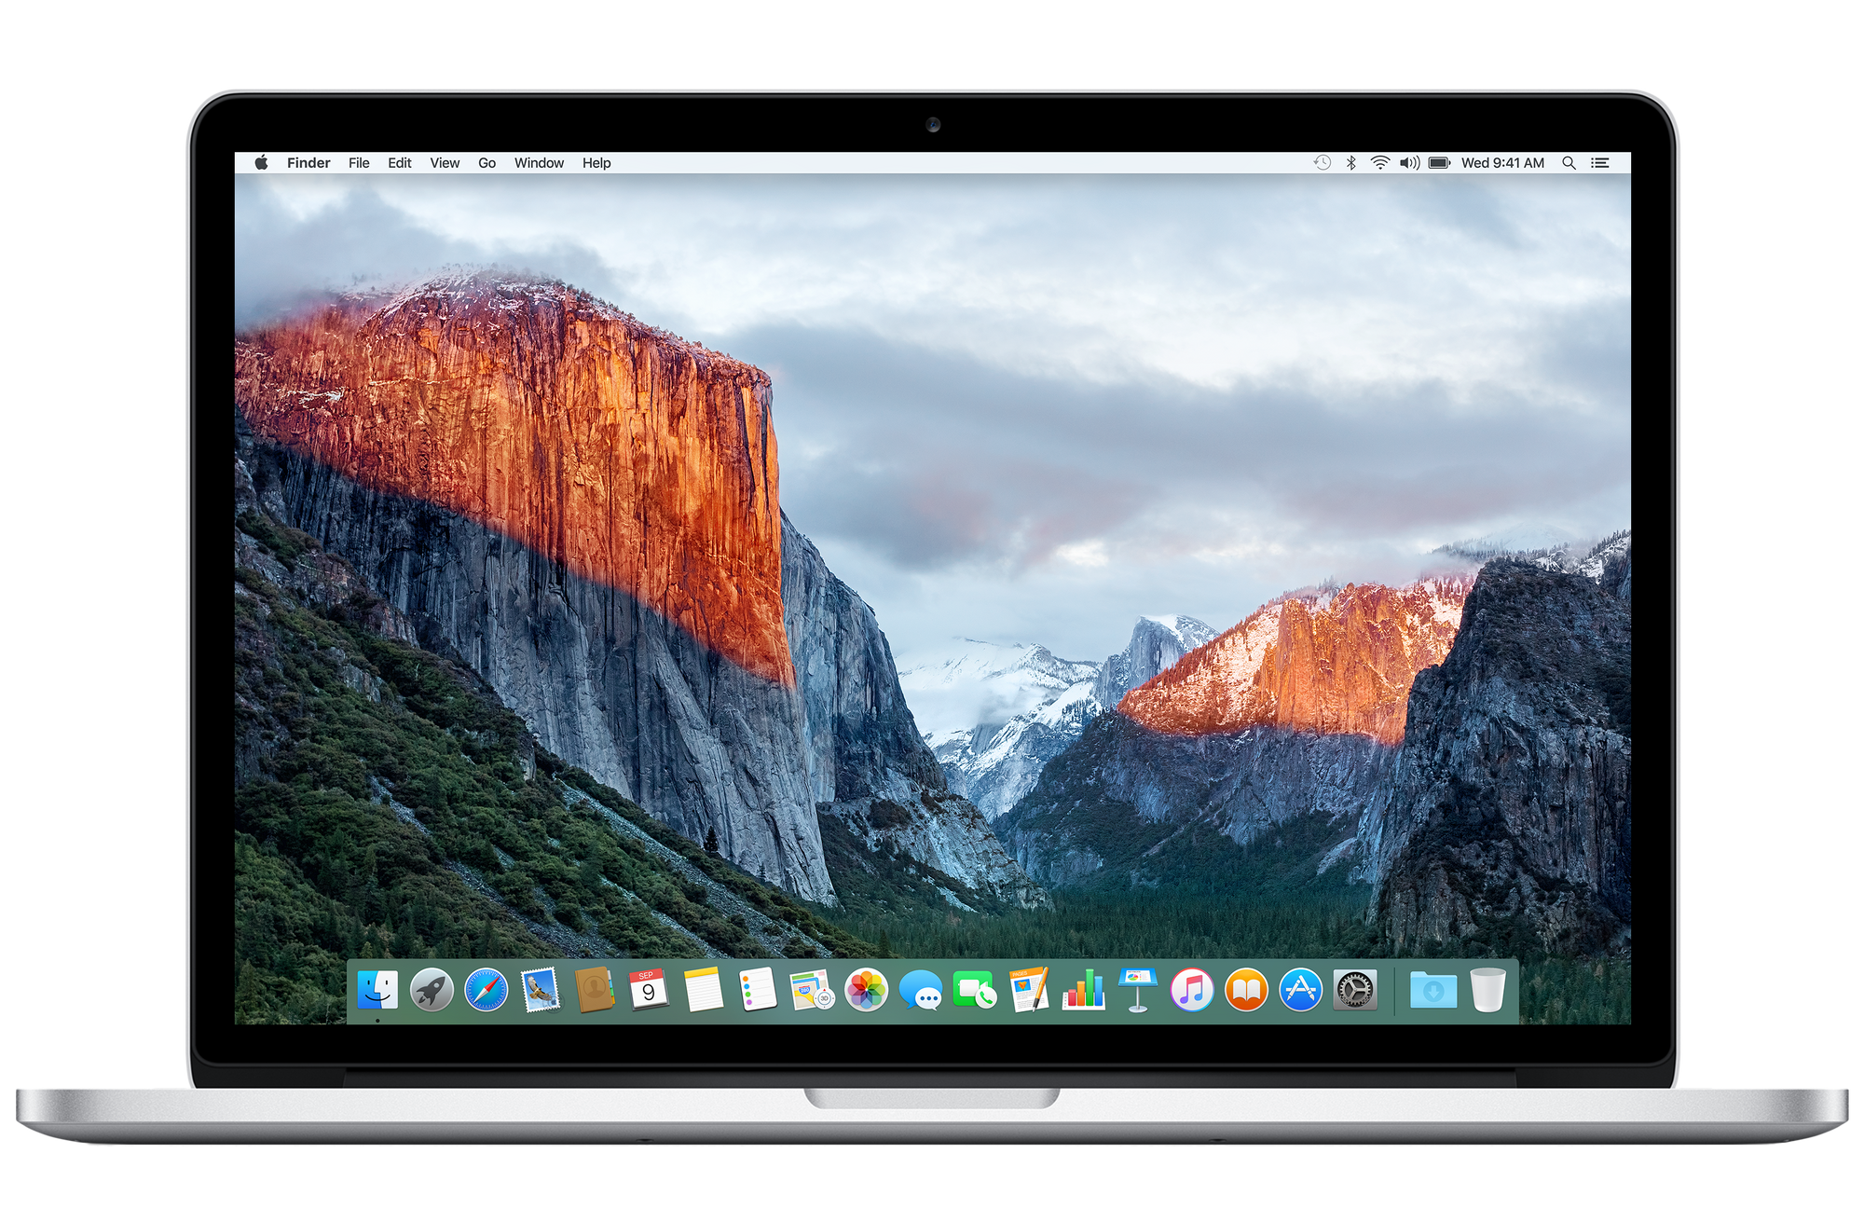Open Numbers bar chart icon

tap(1084, 990)
